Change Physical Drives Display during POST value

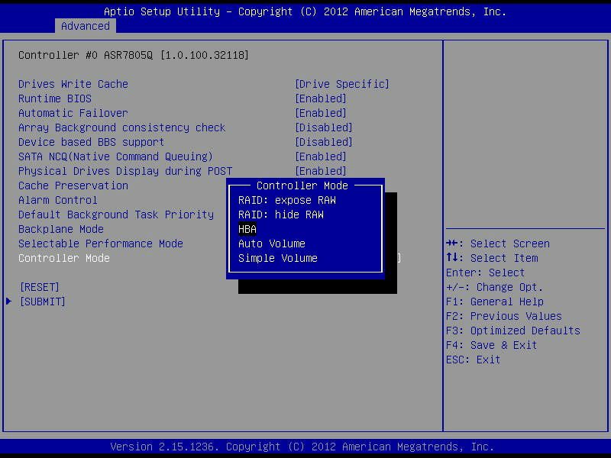pos(320,171)
